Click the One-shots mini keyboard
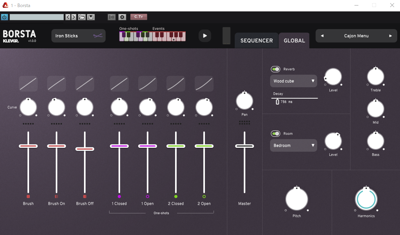Screen dimensions: 400x235 [x=136, y=36]
